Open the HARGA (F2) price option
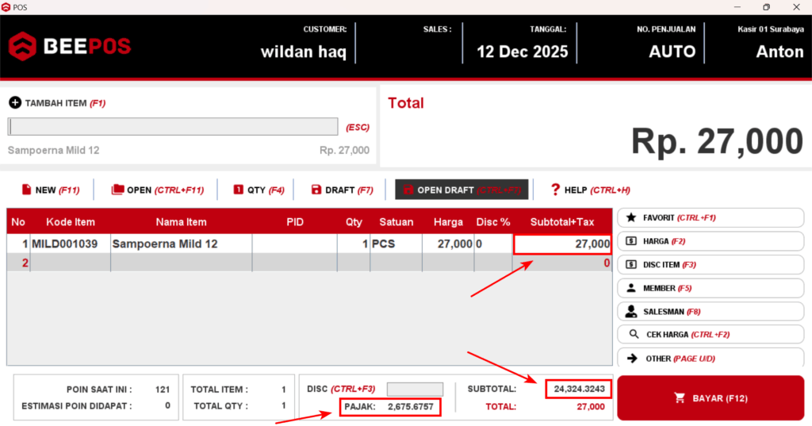The height and width of the screenshot is (426, 812). [x=710, y=241]
